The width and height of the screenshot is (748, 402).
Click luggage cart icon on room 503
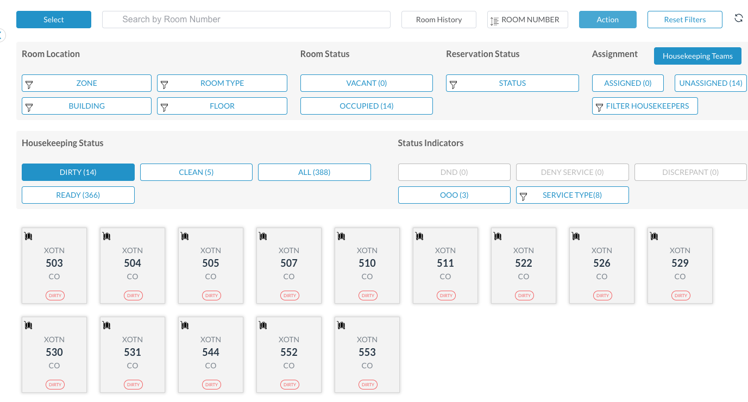point(29,236)
